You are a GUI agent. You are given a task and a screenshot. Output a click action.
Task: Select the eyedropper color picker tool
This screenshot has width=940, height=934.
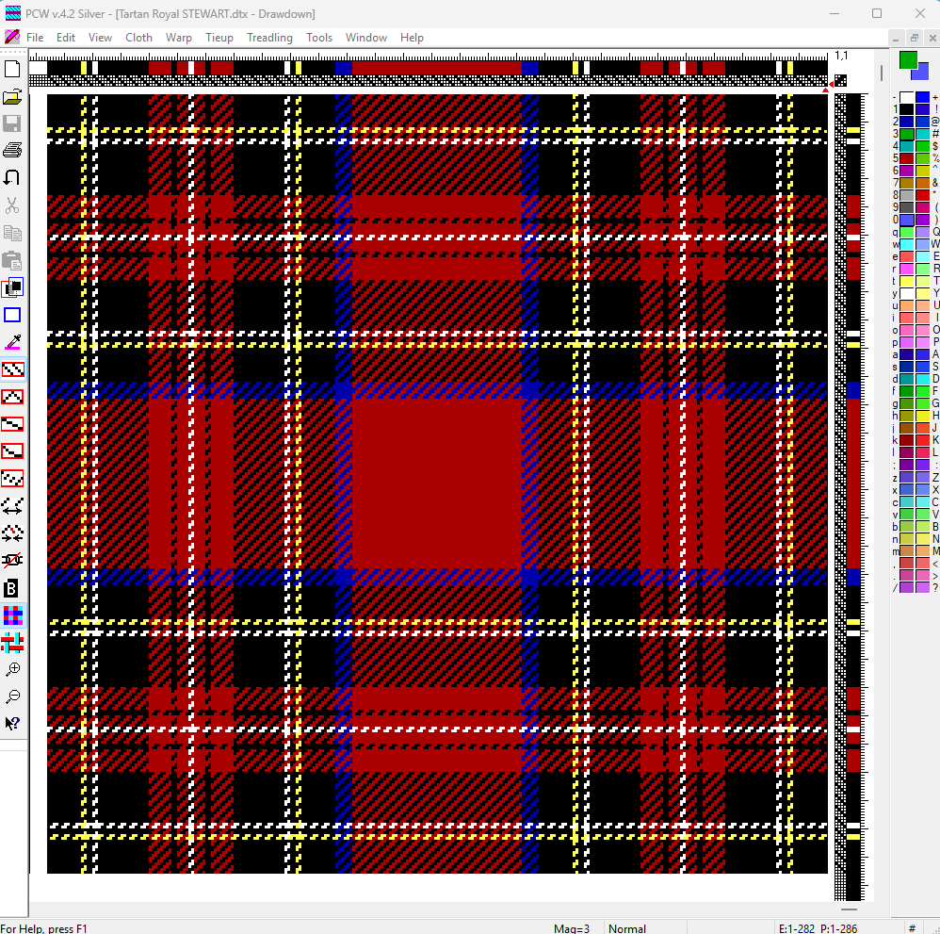(x=12, y=342)
